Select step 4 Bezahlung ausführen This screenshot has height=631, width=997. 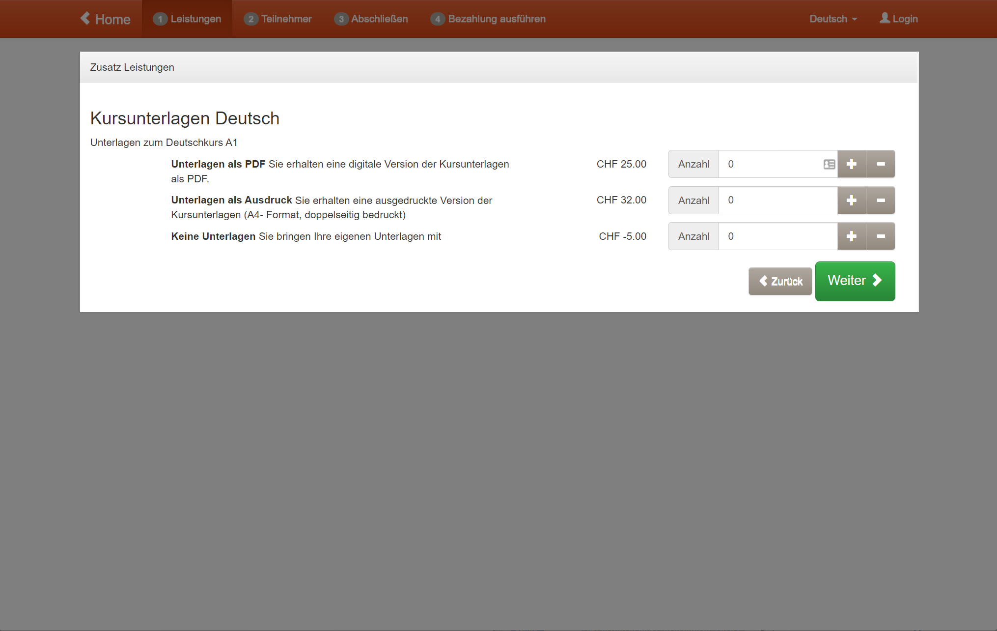pyautogui.click(x=488, y=19)
